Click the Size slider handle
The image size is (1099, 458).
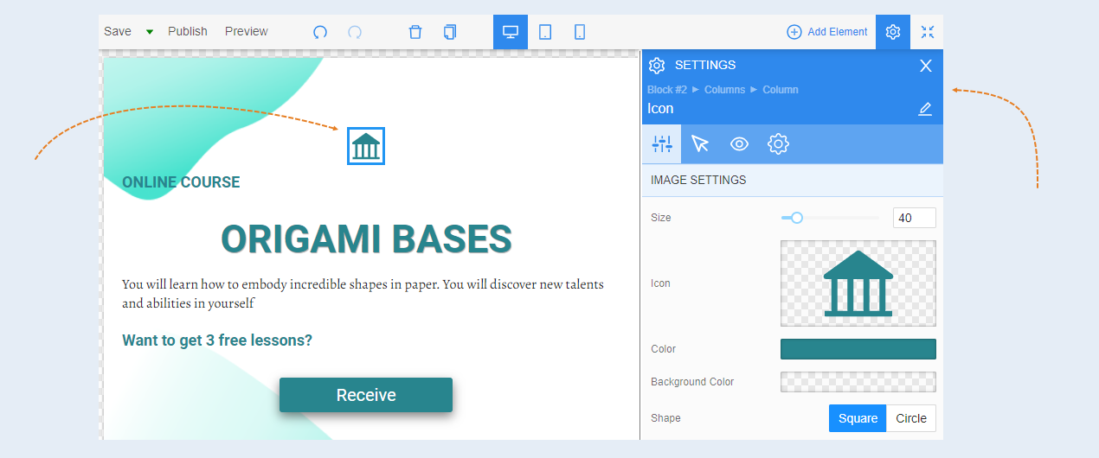click(x=797, y=218)
